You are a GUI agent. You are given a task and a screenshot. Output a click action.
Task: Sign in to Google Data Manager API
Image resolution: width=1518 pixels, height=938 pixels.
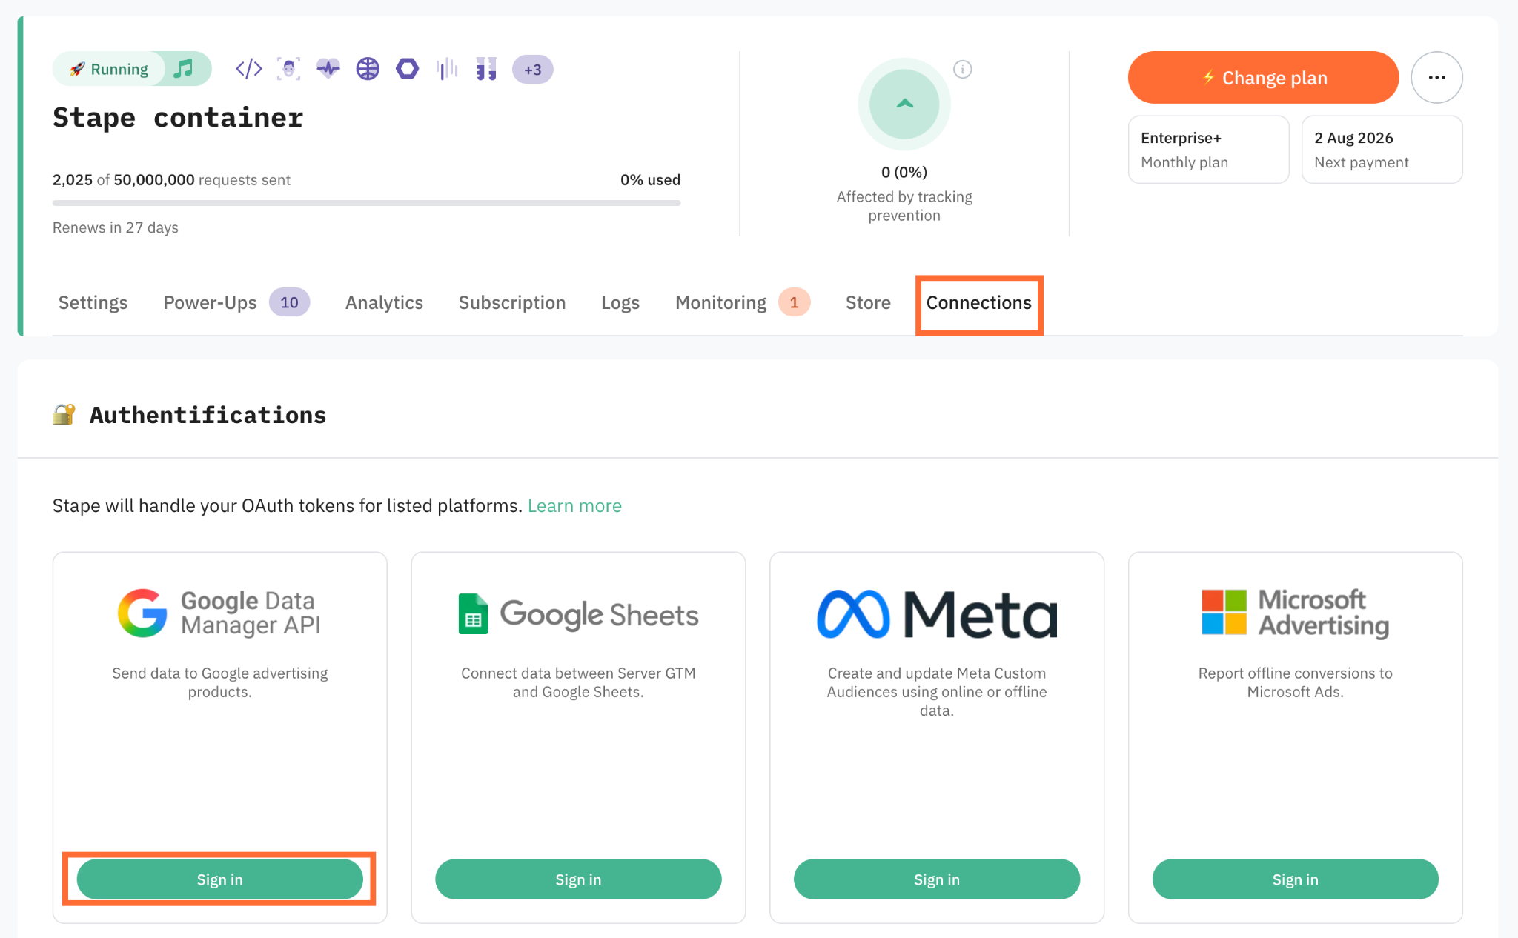click(x=219, y=879)
